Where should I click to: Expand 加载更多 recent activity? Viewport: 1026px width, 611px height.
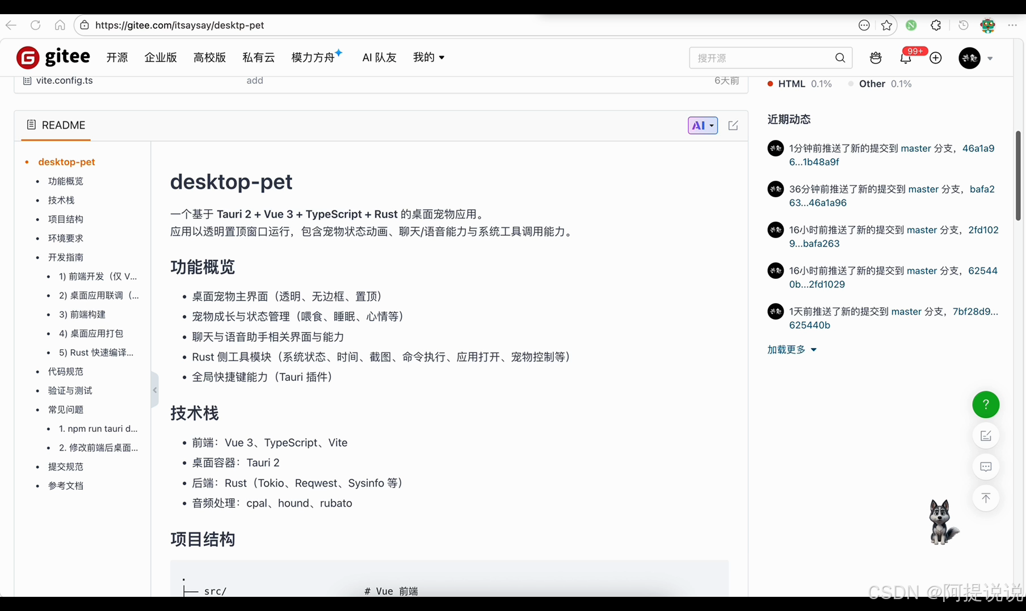pos(792,350)
